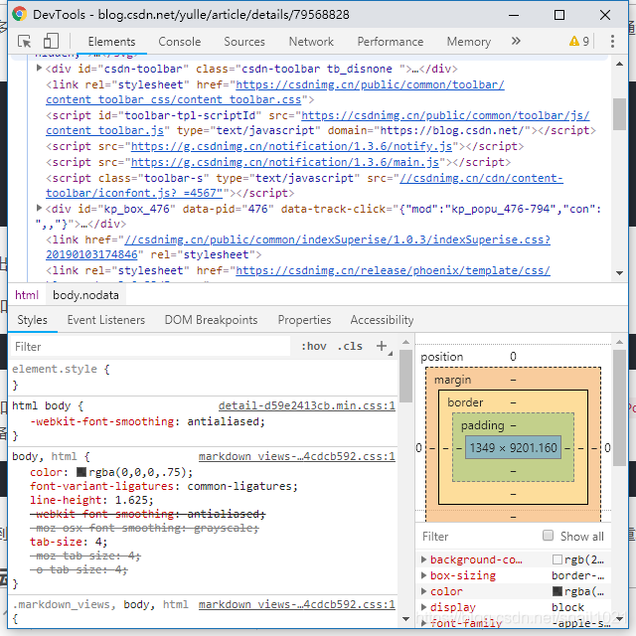
Task: Select the Styles sub-tab
Action: (32, 320)
